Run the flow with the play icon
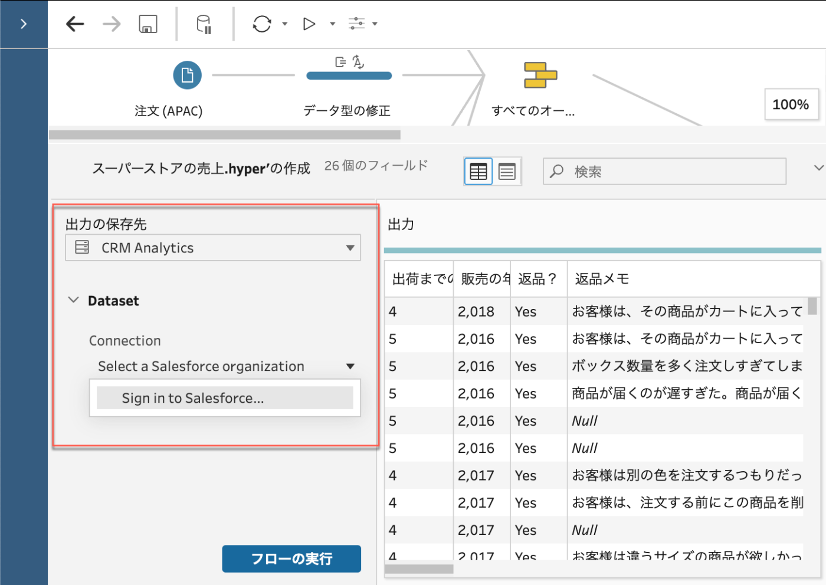Screen dimensions: 826x585 click(x=309, y=24)
